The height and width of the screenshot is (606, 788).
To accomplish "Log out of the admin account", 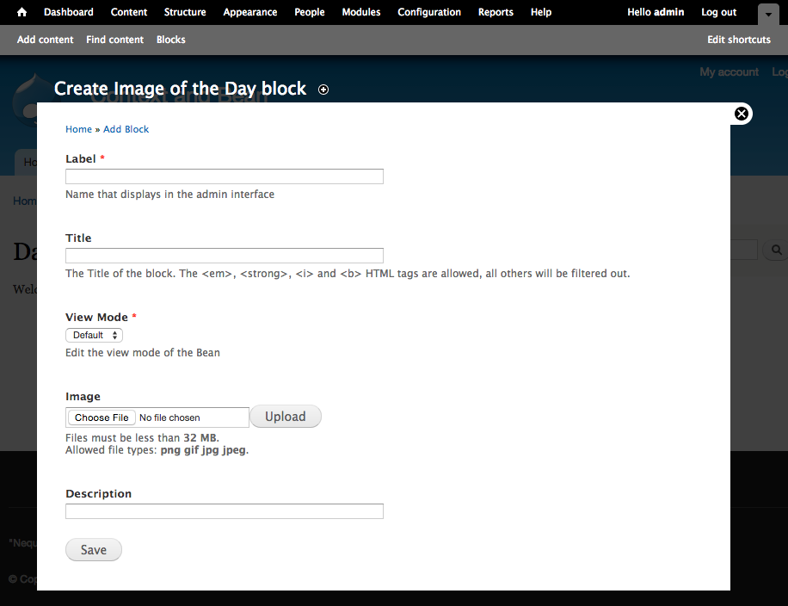I will coord(718,12).
